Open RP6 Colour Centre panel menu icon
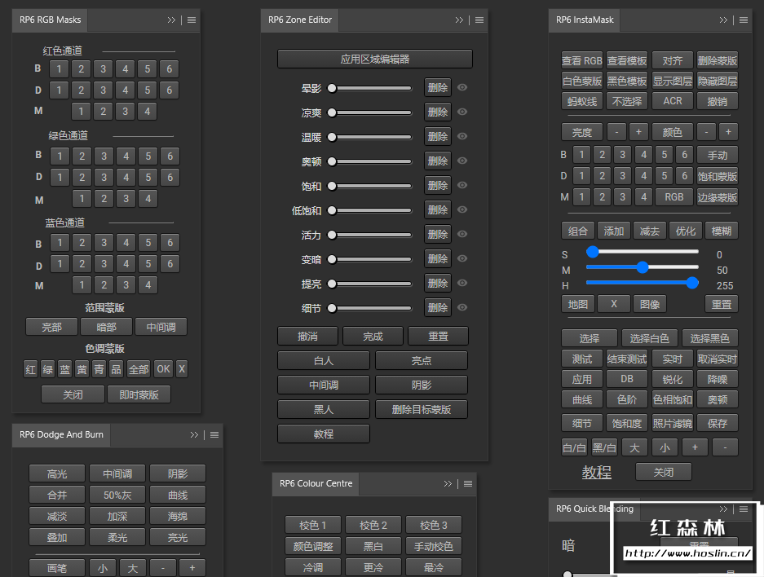 point(468,483)
